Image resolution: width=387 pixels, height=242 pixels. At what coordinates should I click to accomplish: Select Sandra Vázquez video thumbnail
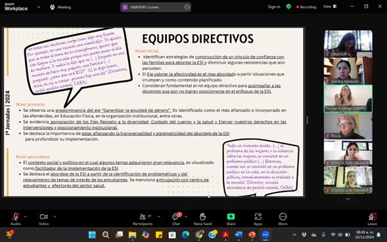pos(348,71)
